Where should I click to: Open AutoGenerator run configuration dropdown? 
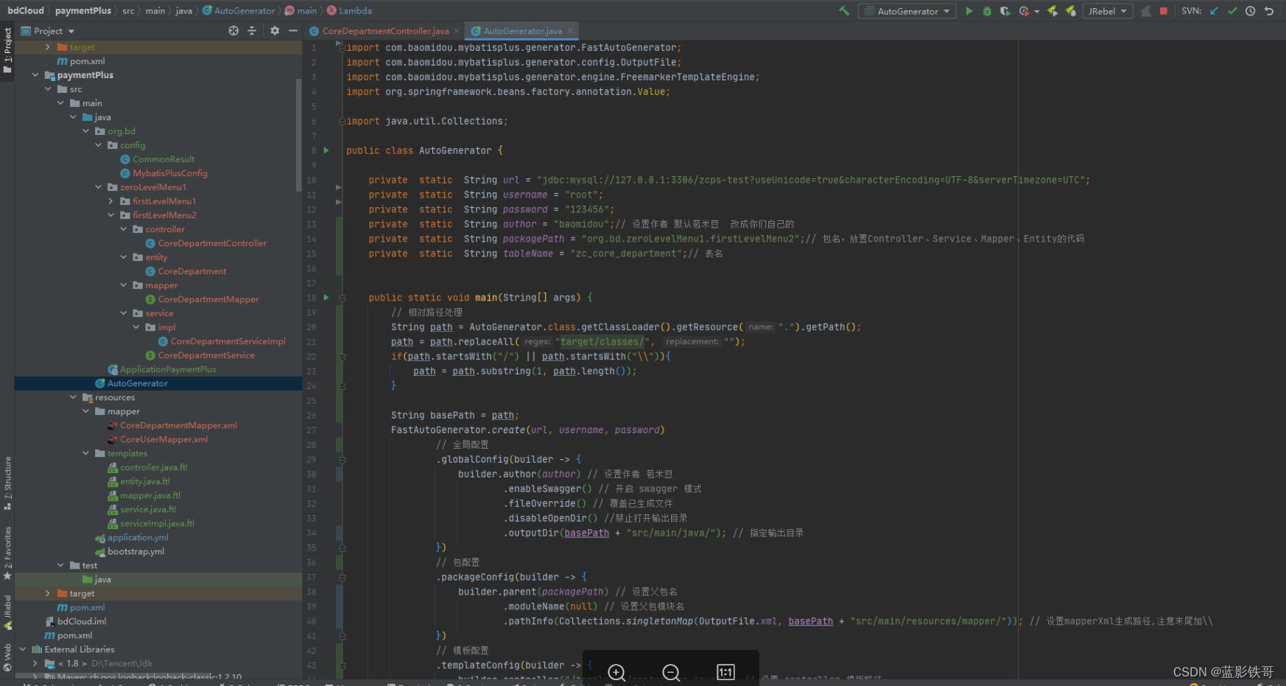[x=907, y=11]
